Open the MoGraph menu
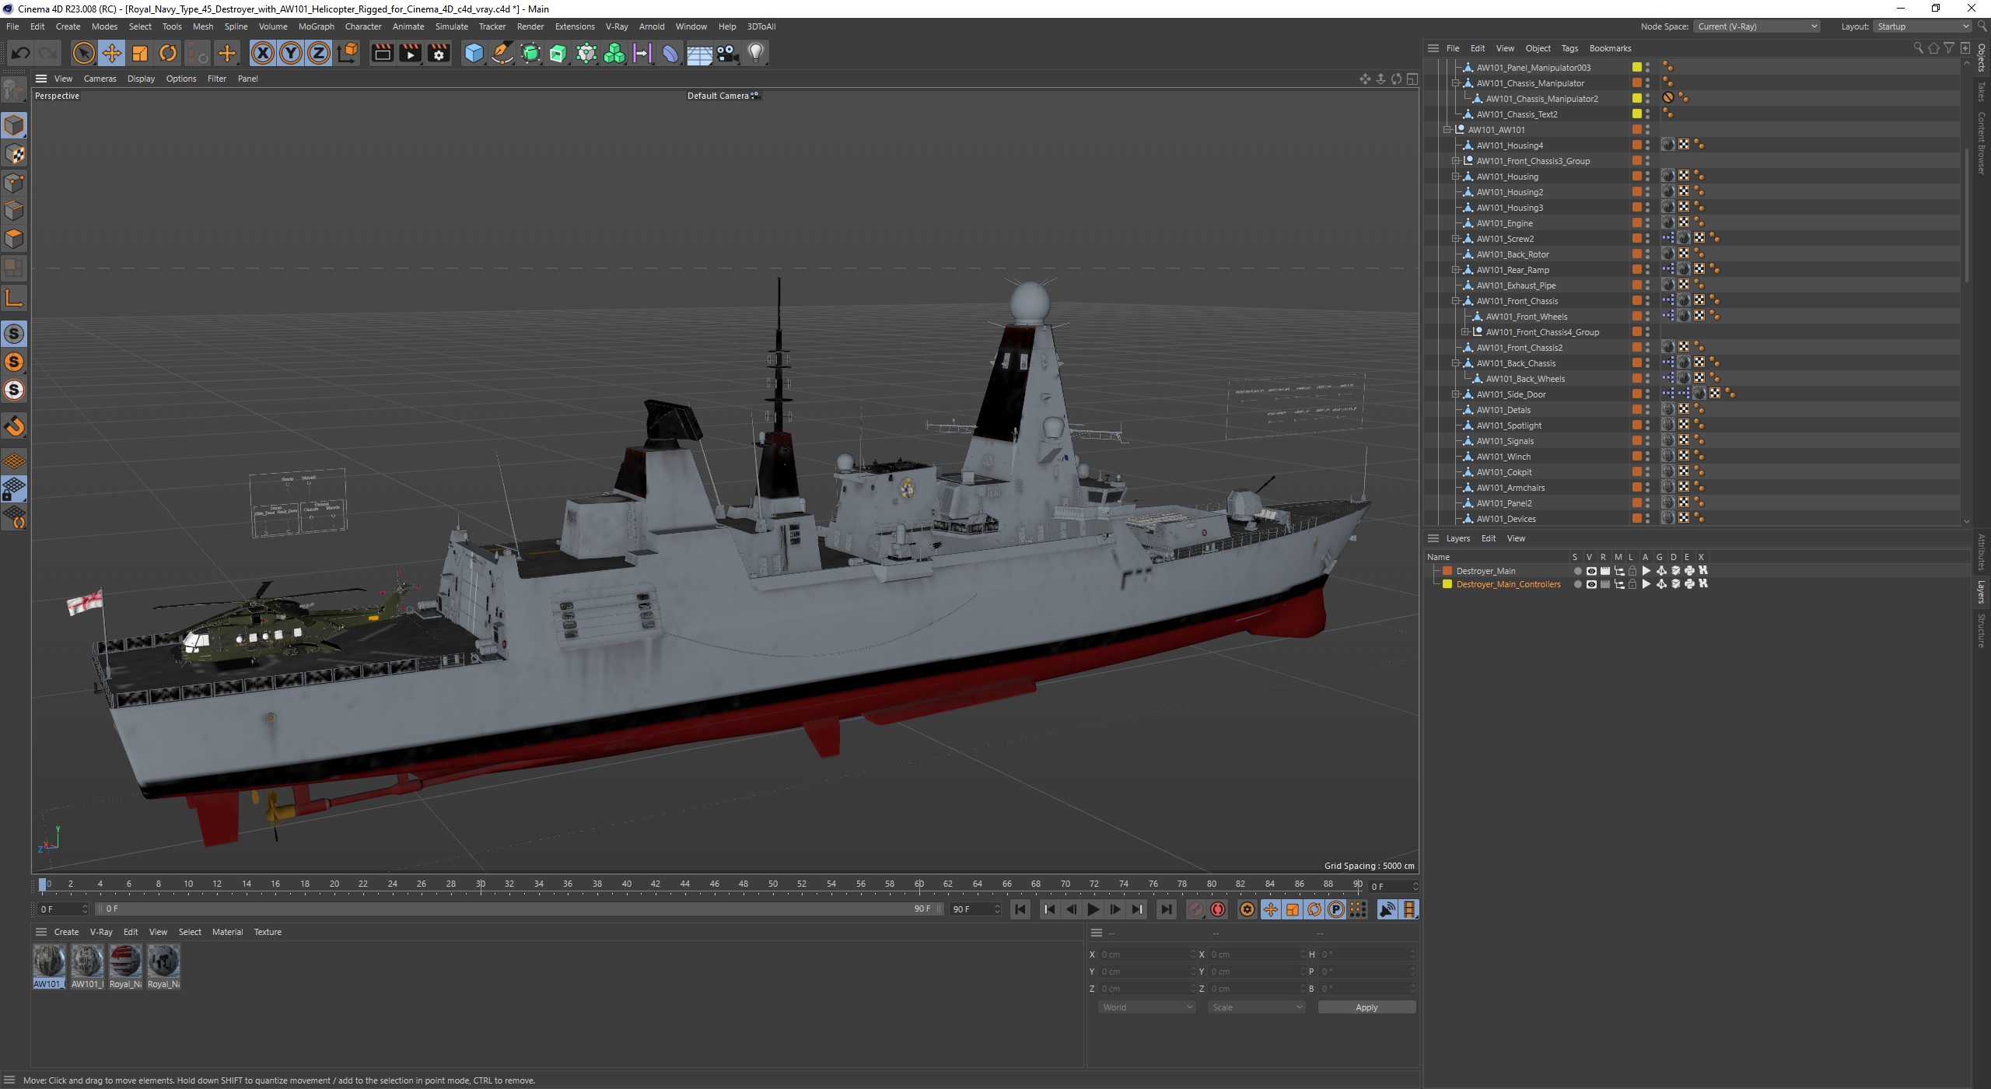Viewport: 1991px width, 1089px height. [316, 26]
